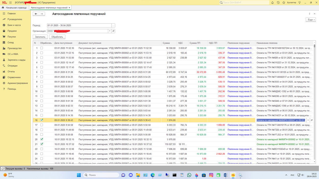Open organization field link icon
Viewport: 319px width, 179px height.
114,31
